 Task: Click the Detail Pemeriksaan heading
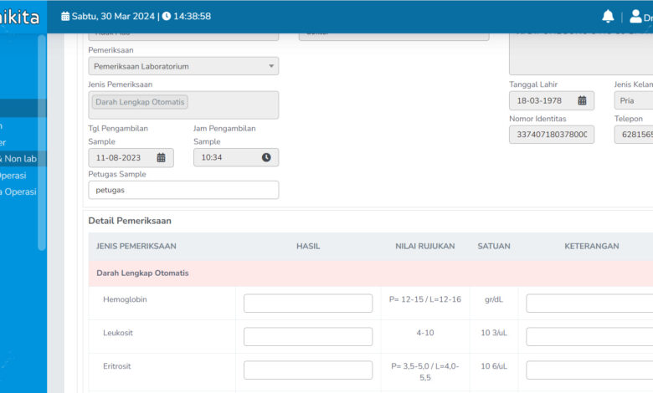pyautogui.click(x=130, y=221)
